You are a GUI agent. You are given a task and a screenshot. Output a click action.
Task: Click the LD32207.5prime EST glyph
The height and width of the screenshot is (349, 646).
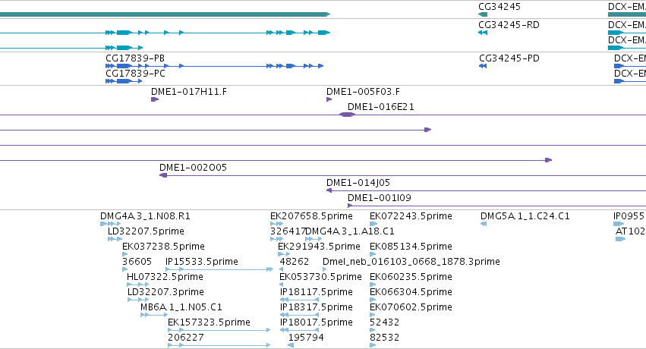tap(115, 239)
